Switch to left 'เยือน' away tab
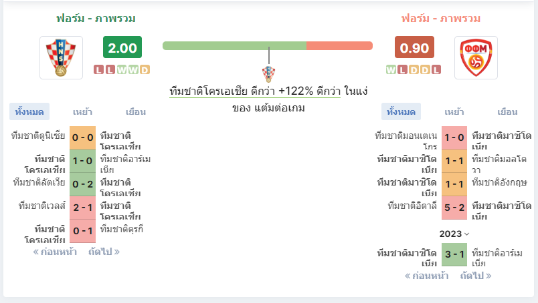This screenshot has height=303, width=538. coord(135,111)
